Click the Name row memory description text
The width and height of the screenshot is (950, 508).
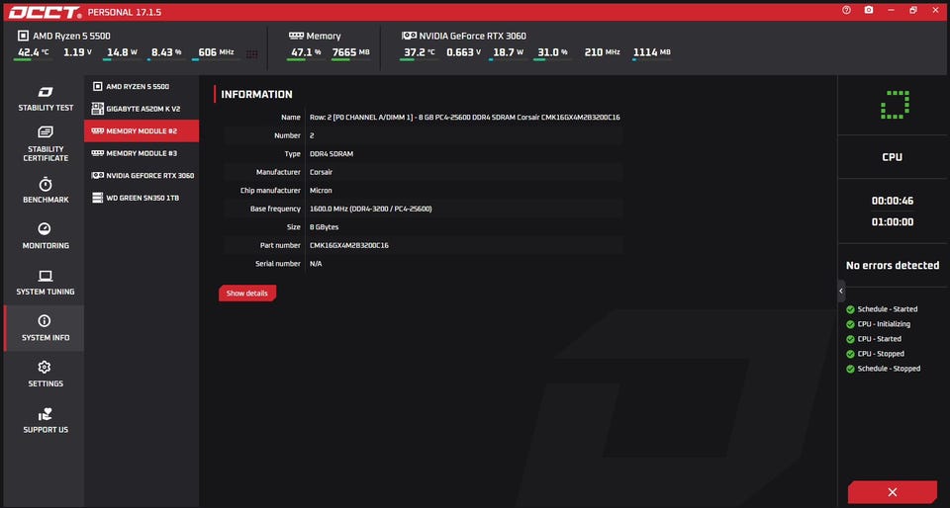(465, 118)
